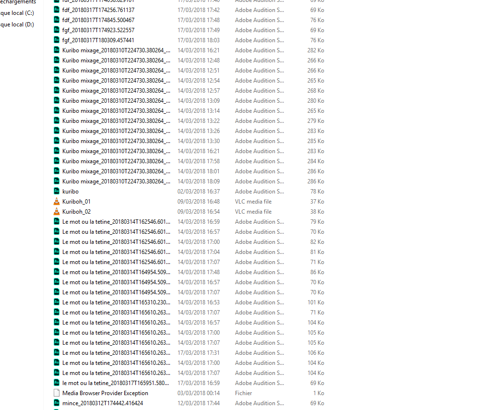Screen dimensions: 484x410
Task: Click the icon of Kuribo mixage modified at 13:22
Action: [57, 121]
